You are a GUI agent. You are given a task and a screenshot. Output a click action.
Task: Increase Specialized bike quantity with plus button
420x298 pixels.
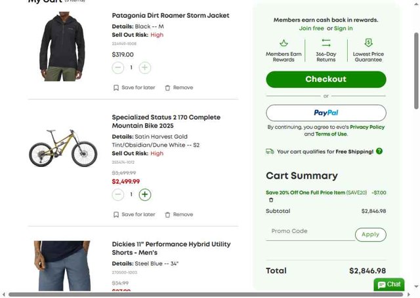145,195
